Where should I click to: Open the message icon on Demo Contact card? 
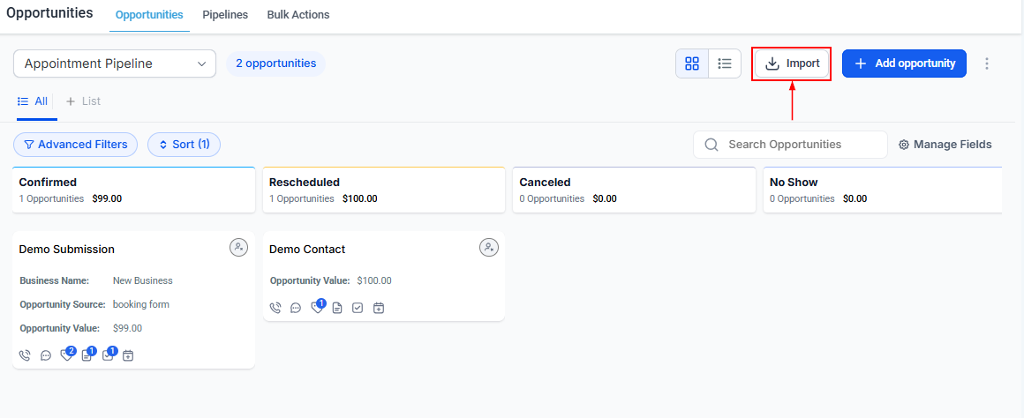pyautogui.click(x=296, y=308)
